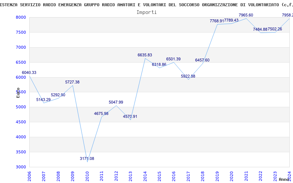The image size is (293, 183).
Task: Click the data label 6318.86
Action: (x=159, y=65)
